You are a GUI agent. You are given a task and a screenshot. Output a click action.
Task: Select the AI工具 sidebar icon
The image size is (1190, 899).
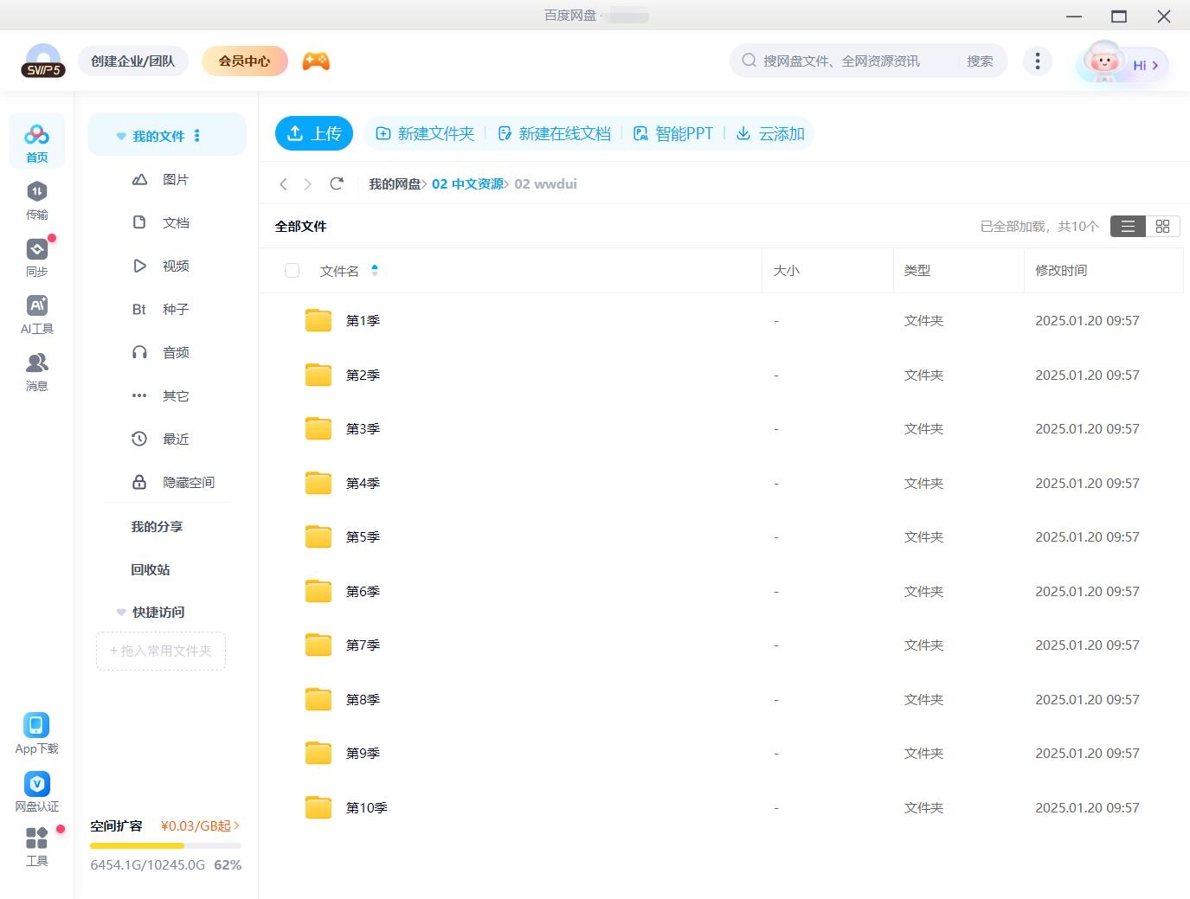click(x=36, y=313)
